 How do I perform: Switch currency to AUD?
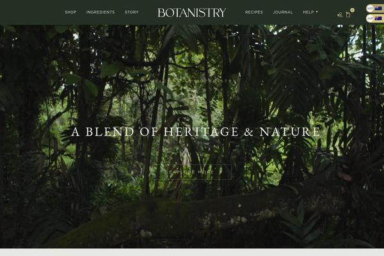tap(374, 19)
